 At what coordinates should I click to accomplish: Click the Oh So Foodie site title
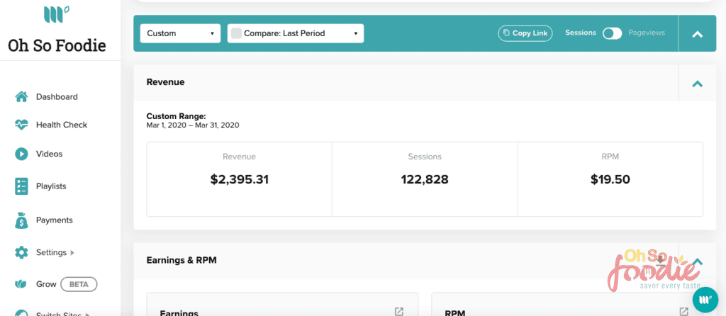57,45
